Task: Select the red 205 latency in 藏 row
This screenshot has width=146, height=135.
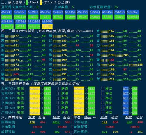Action: (x=16, y=74)
